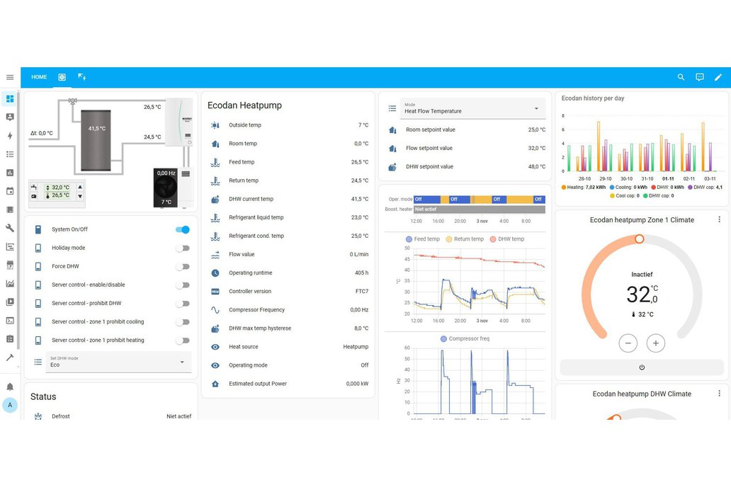This screenshot has height=487, width=731.
Task: Select the HOME tab
Action: (39, 77)
